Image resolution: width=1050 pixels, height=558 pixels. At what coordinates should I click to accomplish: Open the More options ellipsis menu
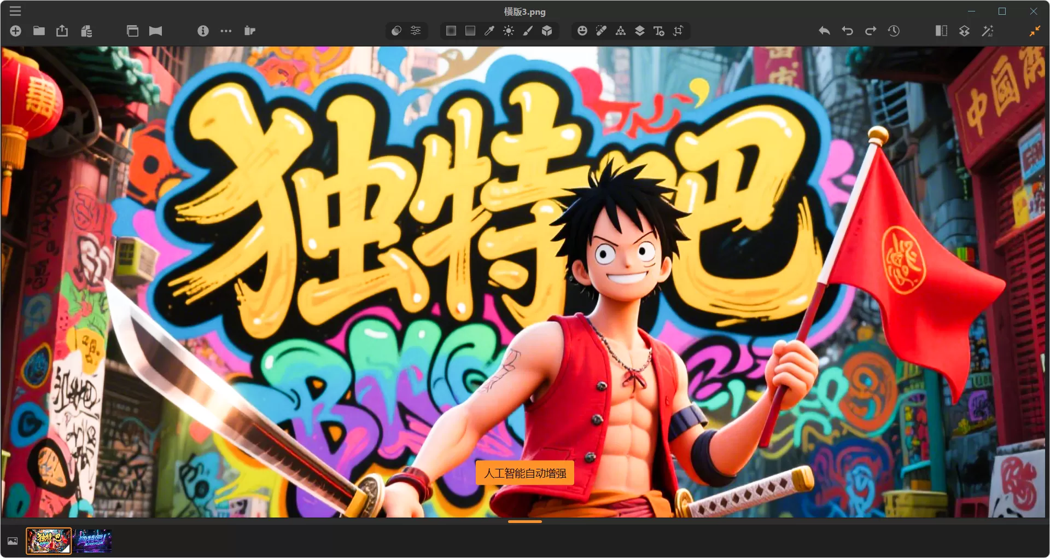(226, 31)
